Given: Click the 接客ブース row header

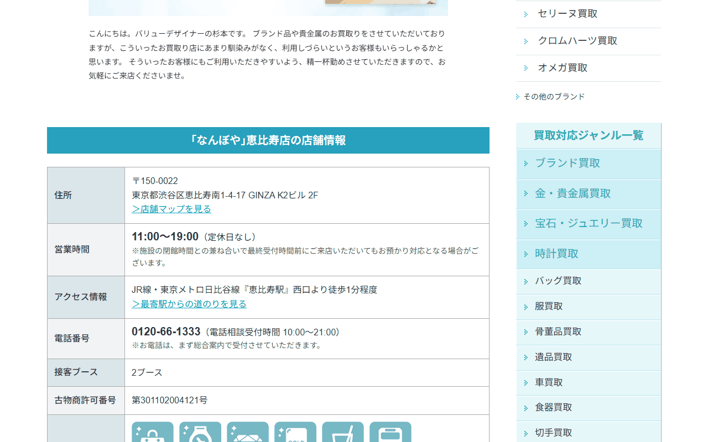Looking at the screenshot, I should pos(86,372).
